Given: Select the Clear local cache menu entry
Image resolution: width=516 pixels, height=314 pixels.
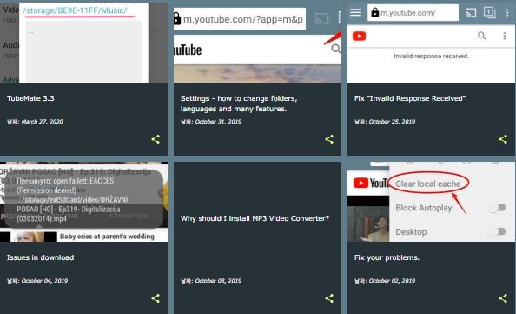Looking at the screenshot, I should 427,184.
